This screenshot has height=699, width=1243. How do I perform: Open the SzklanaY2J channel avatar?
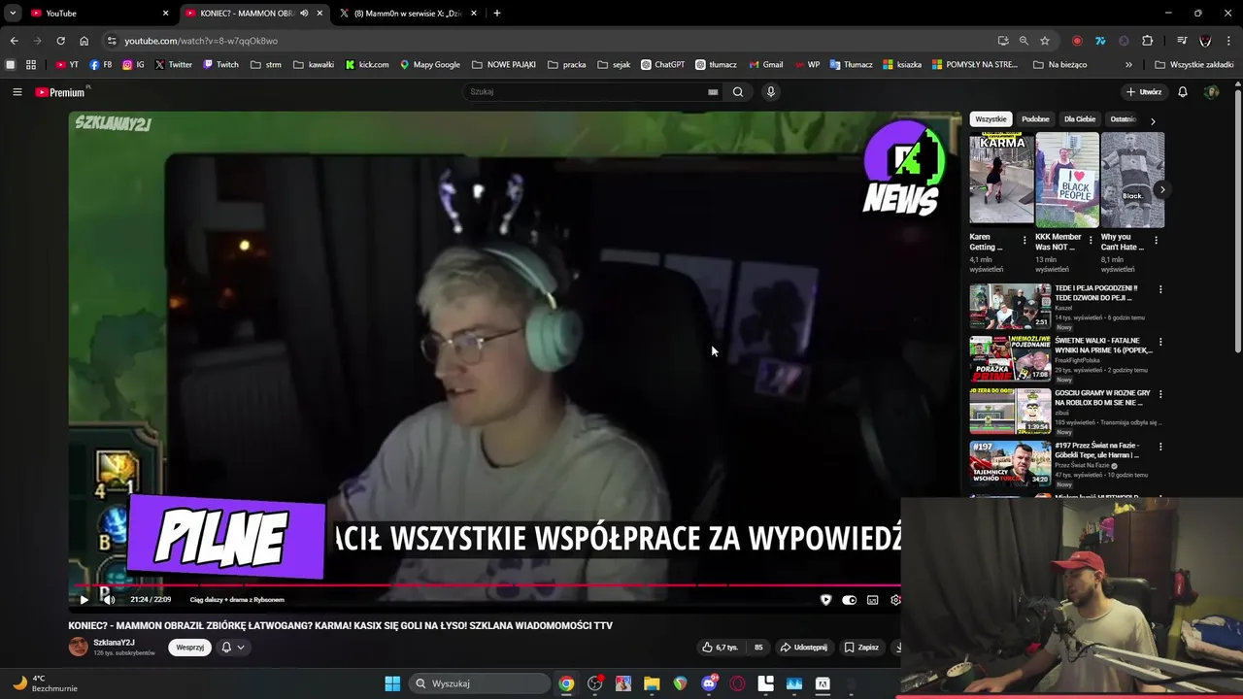78,647
